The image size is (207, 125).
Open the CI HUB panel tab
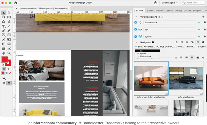(139, 11)
